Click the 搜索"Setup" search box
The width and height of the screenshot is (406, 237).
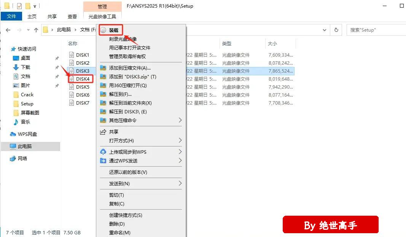pos(376,30)
